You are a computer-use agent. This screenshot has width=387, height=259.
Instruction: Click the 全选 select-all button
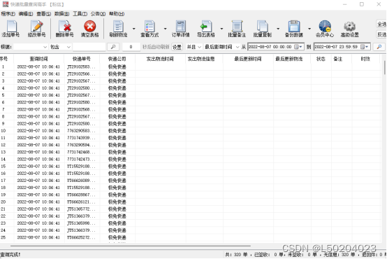pyautogui.click(x=381, y=24)
